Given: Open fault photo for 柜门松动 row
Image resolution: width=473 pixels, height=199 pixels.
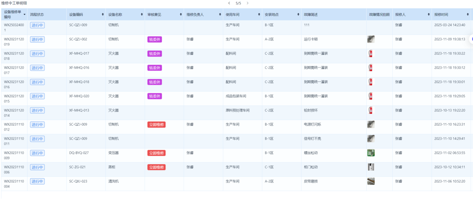Looking at the screenshot, I should coord(371,167).
